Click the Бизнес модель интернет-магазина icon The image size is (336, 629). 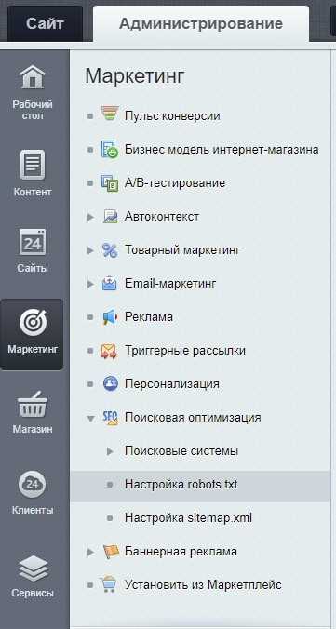click(109, 150)
